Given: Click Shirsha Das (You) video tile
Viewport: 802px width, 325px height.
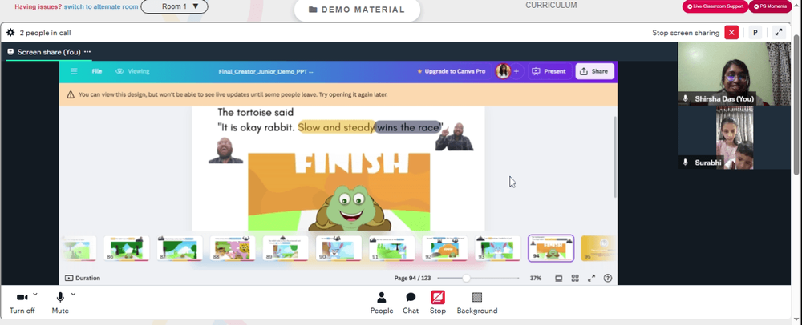Looking at the screenshot, I should click(x=735, y=74).
